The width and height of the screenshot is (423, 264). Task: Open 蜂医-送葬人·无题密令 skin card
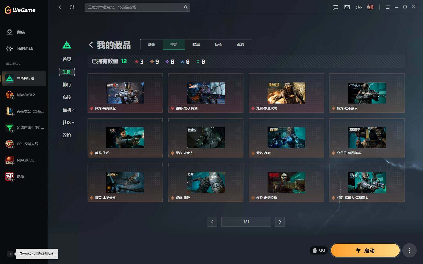[367, 183]
